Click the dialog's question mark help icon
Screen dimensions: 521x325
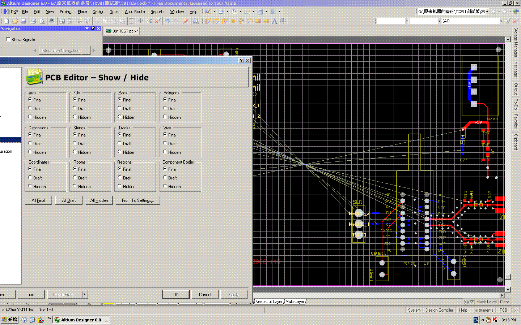coord(241,61)
